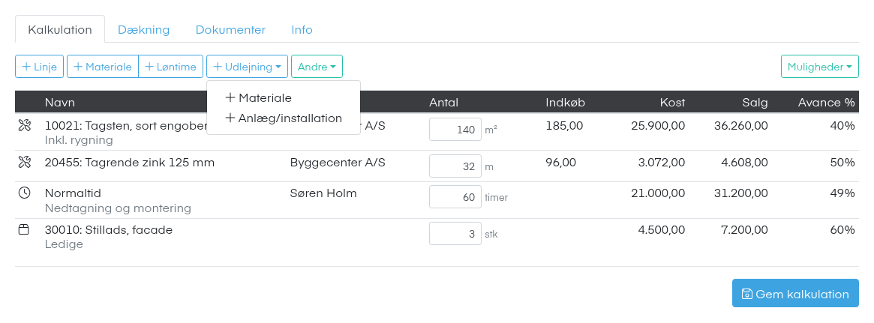Screen dimensions: 874x323
Task: Edit Stillads quantity field showing 3
Action: click(455, 233)
